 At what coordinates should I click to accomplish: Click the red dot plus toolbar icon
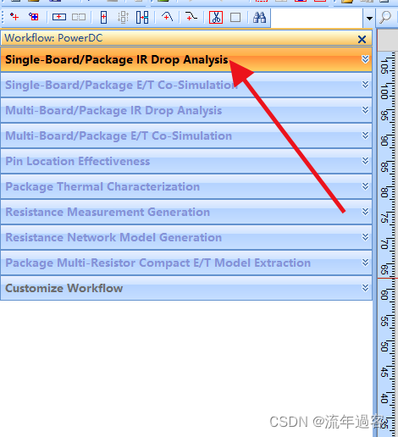pos(14,17)
